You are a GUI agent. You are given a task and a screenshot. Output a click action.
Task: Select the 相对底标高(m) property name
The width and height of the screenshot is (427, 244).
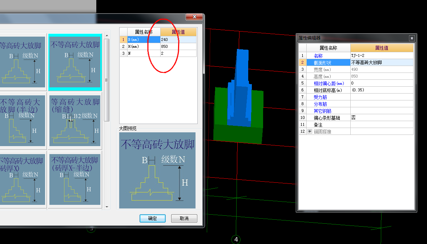coord(329,90)
